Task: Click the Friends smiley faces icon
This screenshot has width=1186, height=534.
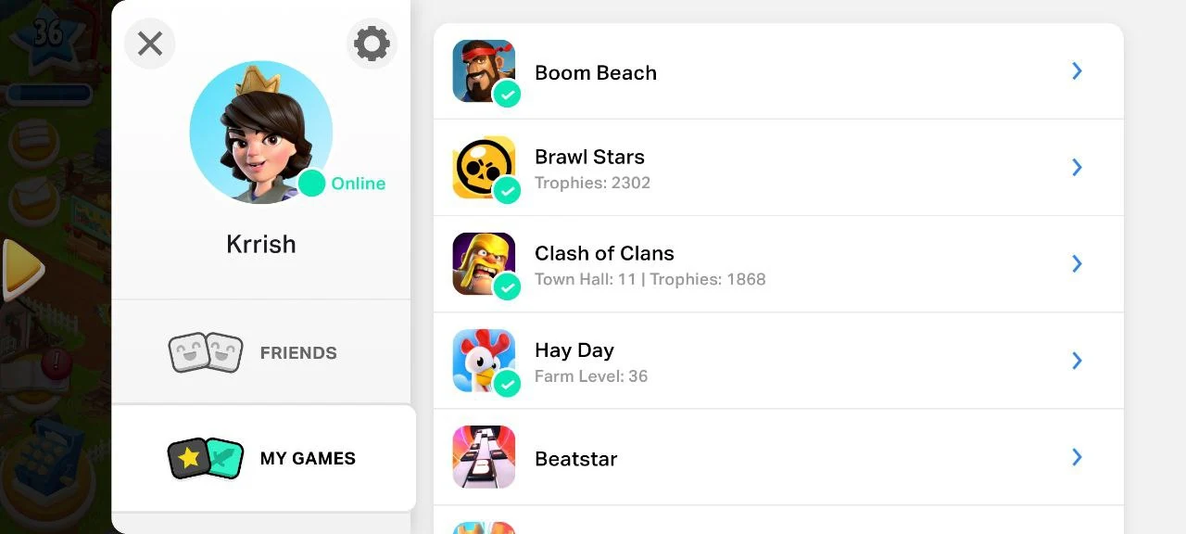Action: pos(206,353)
